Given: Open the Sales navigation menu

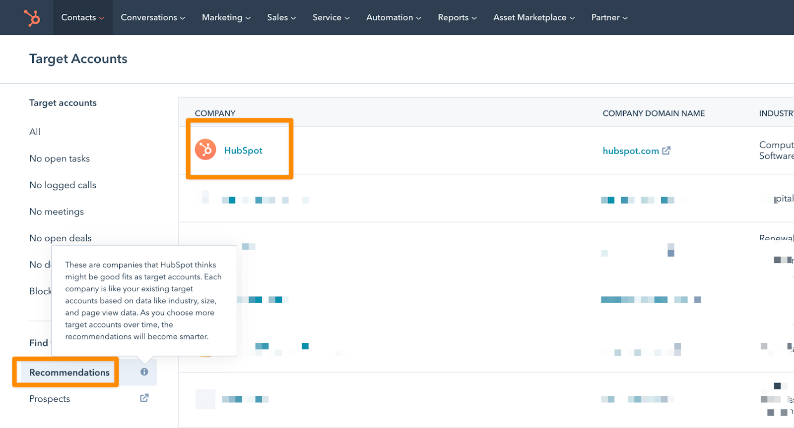Looking at the screenshot, I should 281,17.
